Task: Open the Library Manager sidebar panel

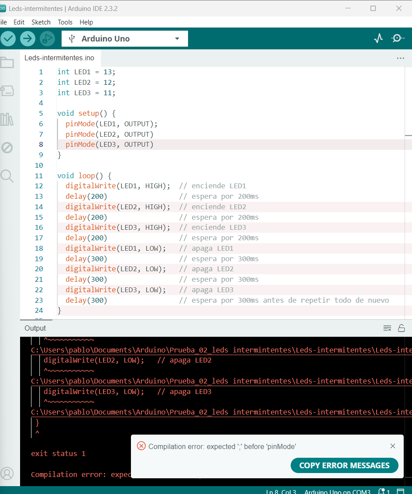Action: 7,119
